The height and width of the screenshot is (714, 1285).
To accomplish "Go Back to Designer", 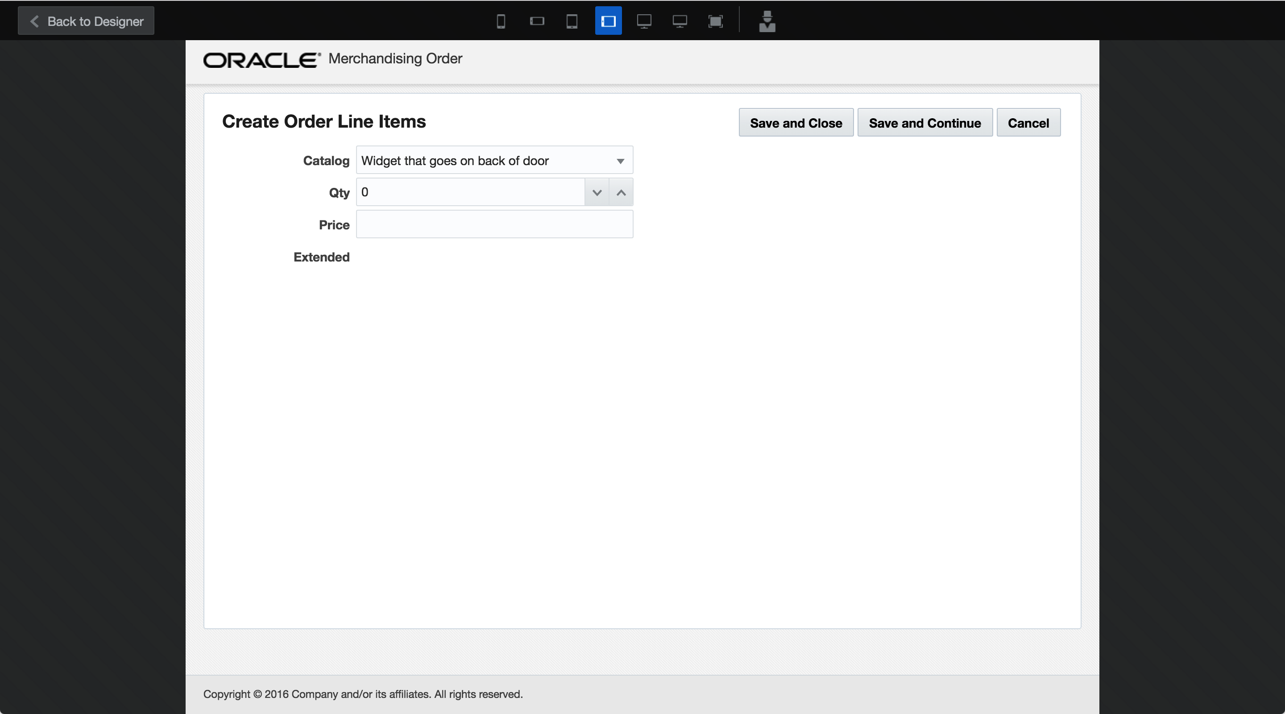I will click(86, 21).
